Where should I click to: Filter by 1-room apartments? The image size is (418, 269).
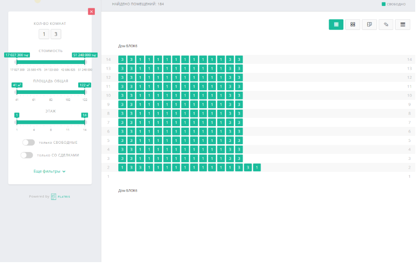[x=44, y=35]
